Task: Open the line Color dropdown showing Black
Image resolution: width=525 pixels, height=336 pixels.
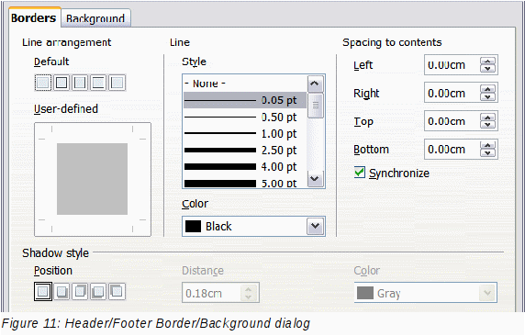Action: (253, 226)
